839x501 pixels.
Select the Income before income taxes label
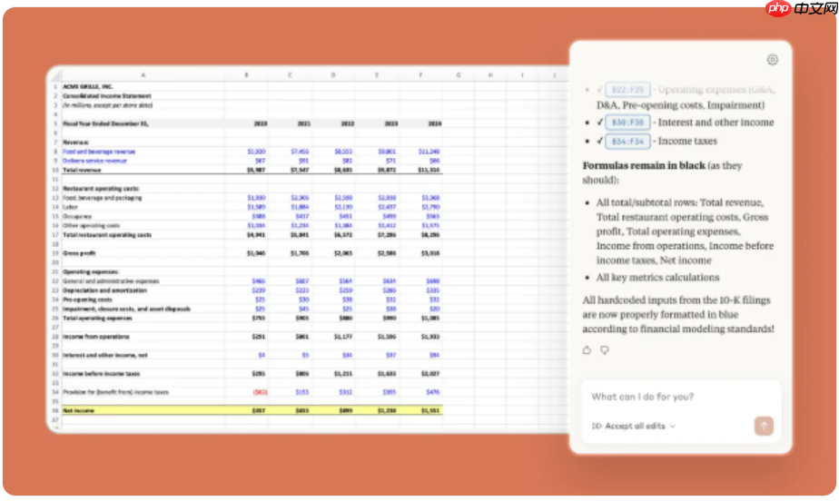(x=101, y=374)
